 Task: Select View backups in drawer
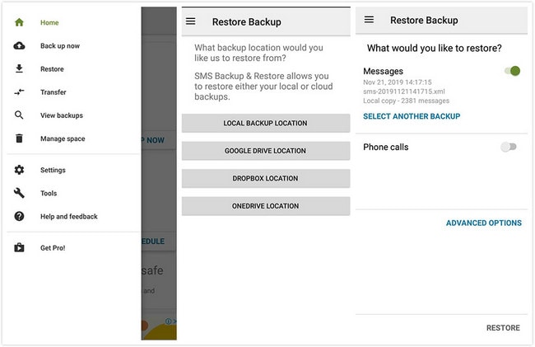point(62,115)
